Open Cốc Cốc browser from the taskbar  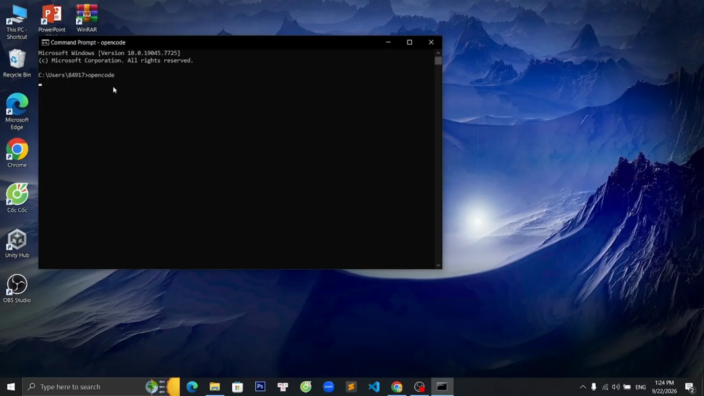point(306,387)
